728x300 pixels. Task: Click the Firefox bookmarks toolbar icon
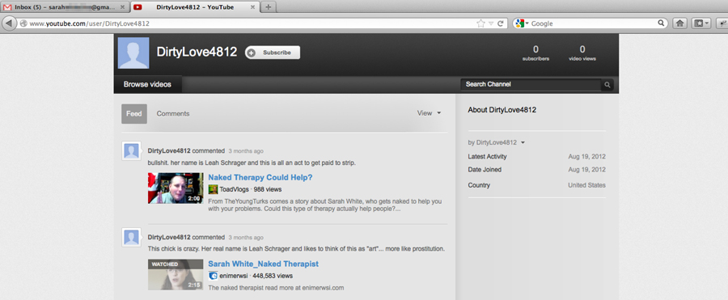(x=700, y=23)
